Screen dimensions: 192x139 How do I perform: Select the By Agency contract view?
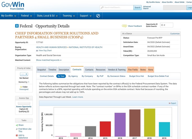tap(73, 76)
